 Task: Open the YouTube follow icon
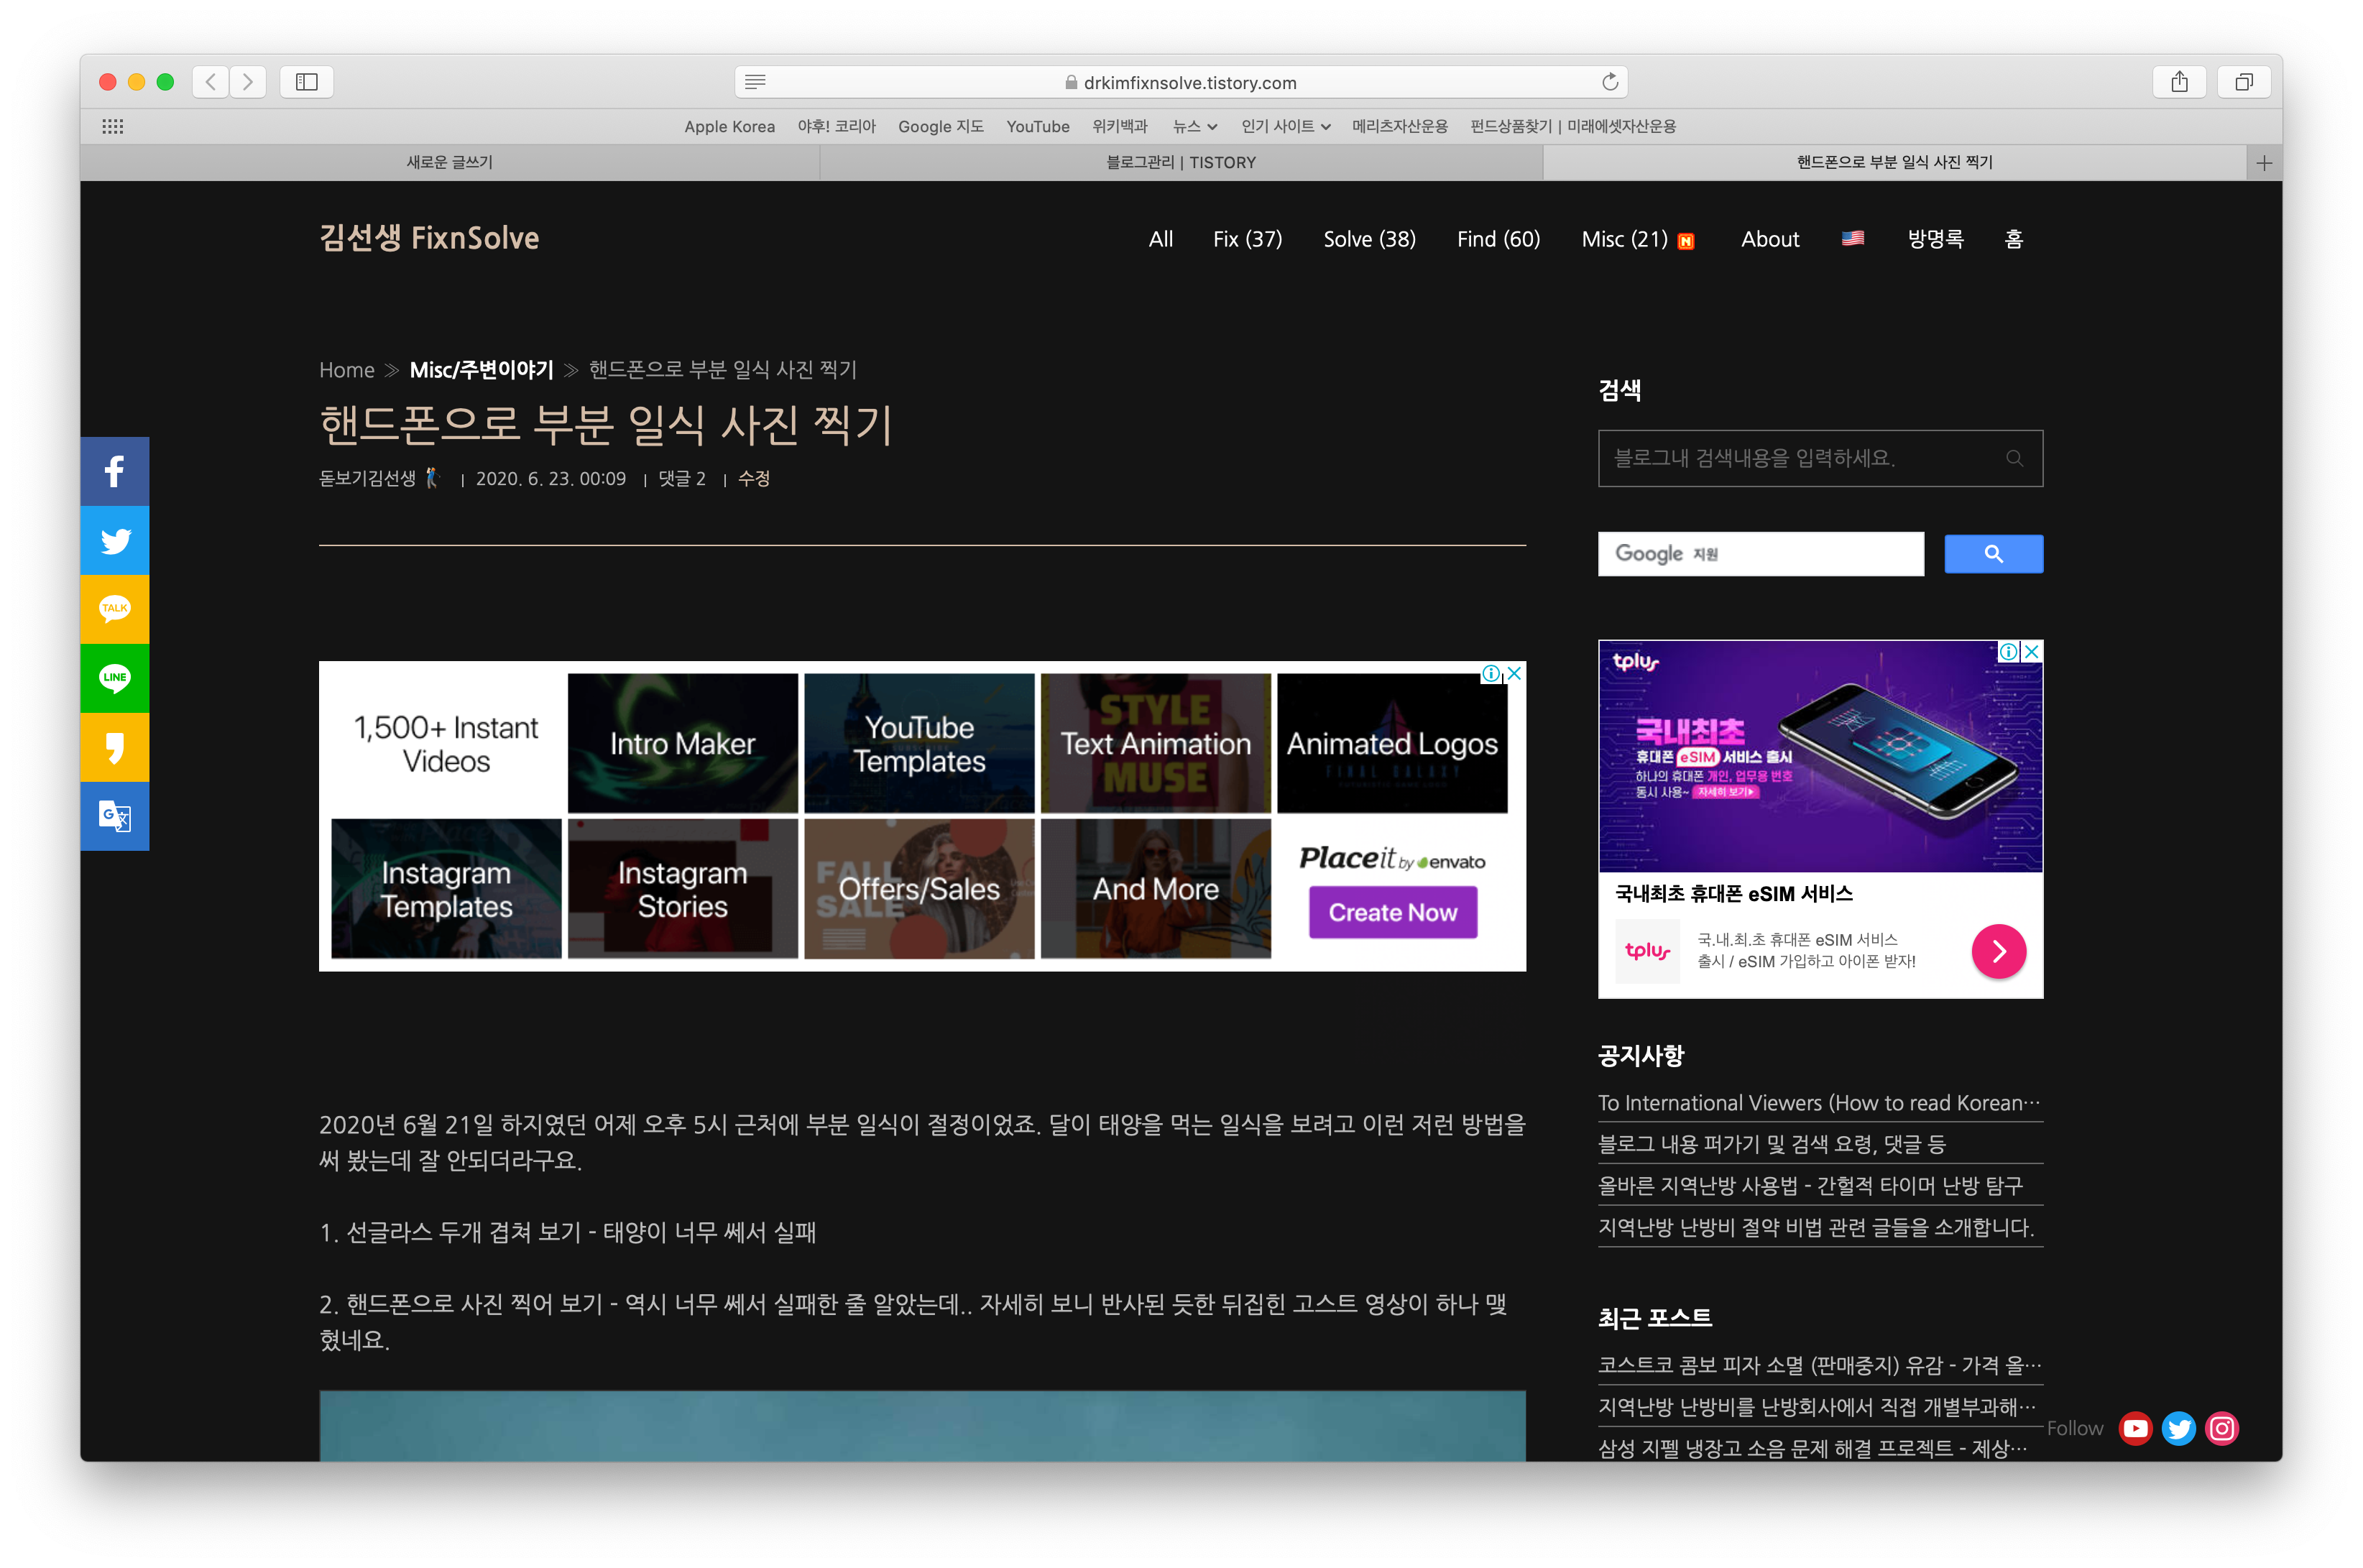click(x=2135, y=1428)
